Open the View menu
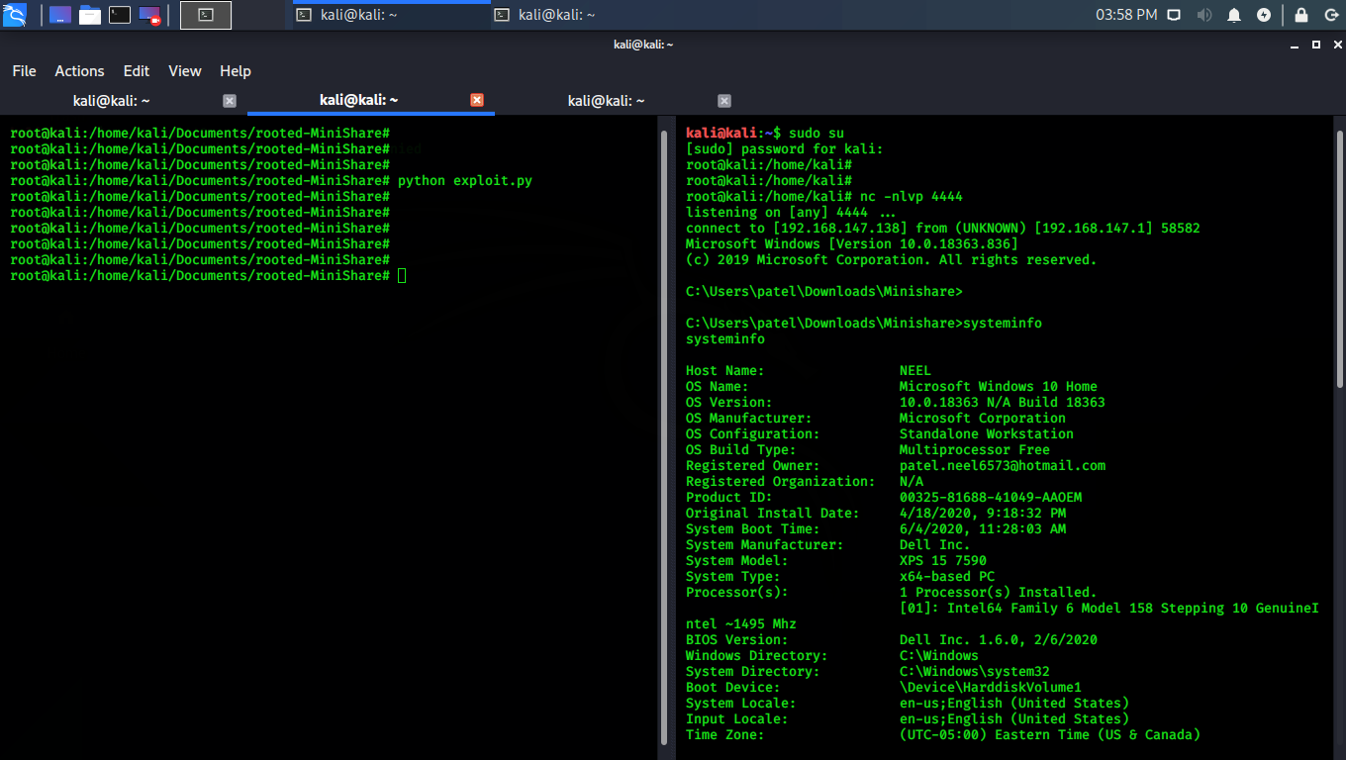Screen dimensions: 1346x760 click(x=185, y=71)
